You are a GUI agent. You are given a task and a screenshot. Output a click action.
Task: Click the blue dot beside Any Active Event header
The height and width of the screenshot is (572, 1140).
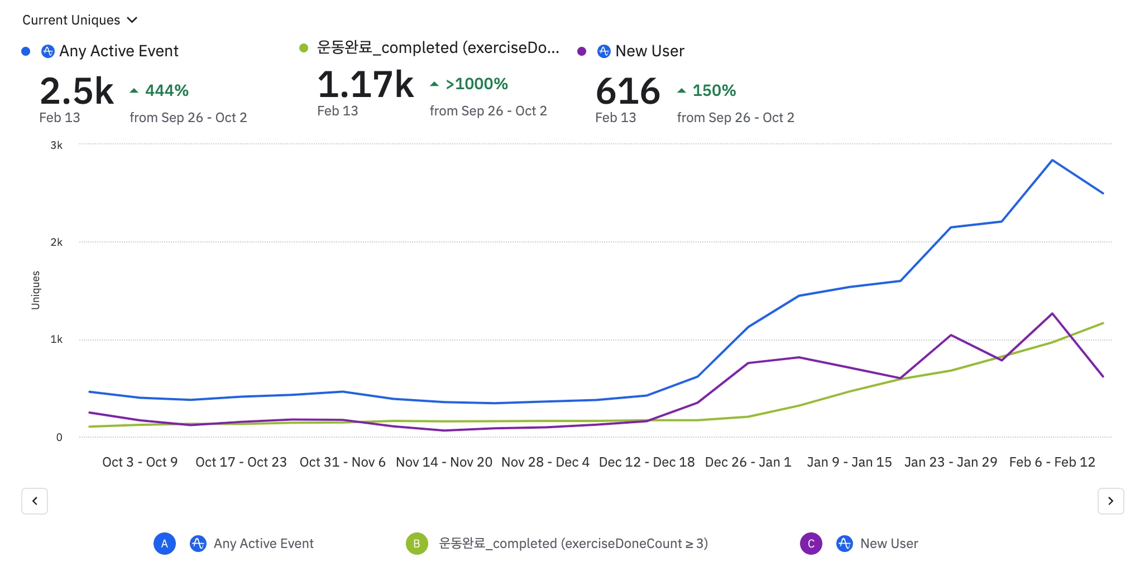(26, 51)
